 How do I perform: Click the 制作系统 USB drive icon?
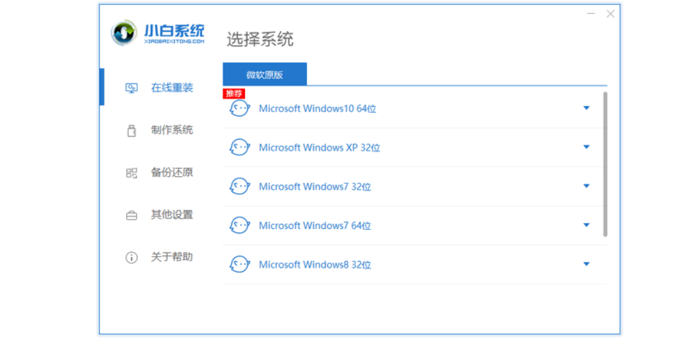click(131, 131)
